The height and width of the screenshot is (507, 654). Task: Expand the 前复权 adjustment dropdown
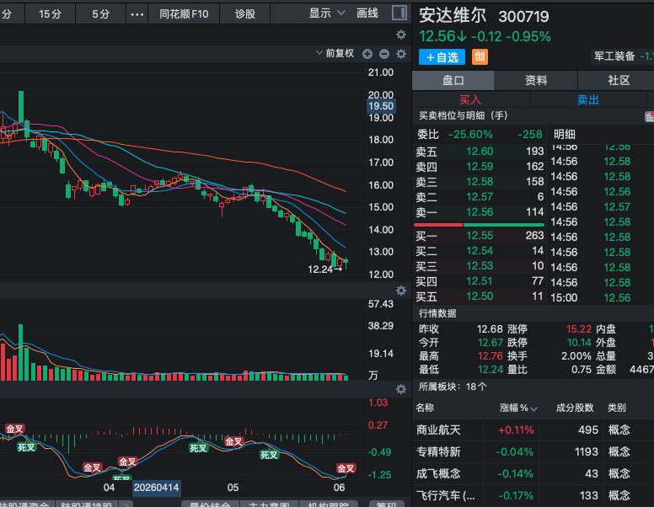pos(335,53)
